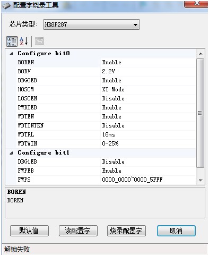Screen dimensions: 209x256
Task: Click the Configure bit0 header text
Action: click(x=43, y=54)
